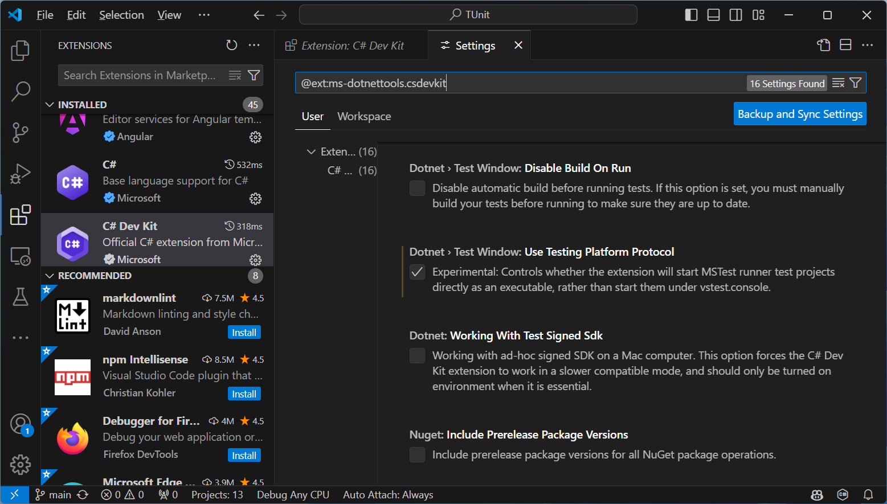
Task: Click Backup and Sync Settings
Action: 800,113
